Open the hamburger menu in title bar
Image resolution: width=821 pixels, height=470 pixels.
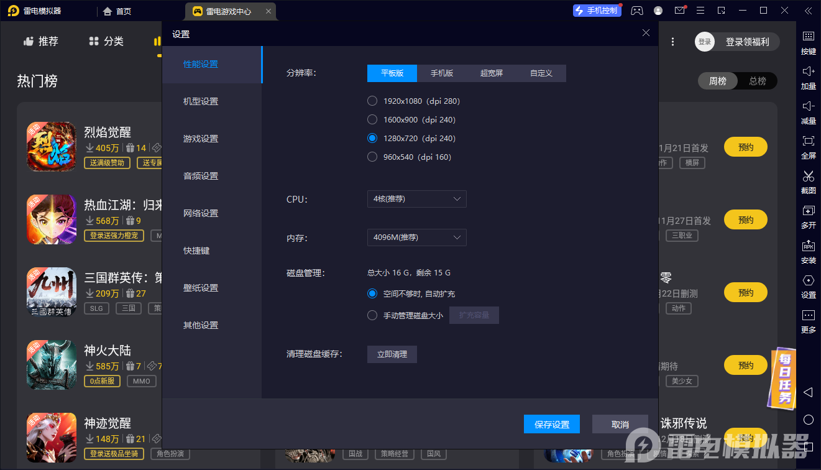pos(700,11)
